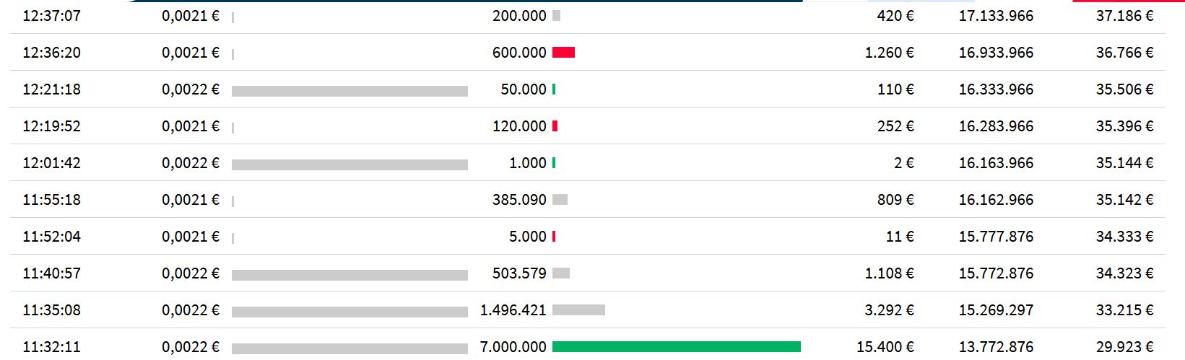Select the red bar beside 120.000 volume

(x=555, y=126)
